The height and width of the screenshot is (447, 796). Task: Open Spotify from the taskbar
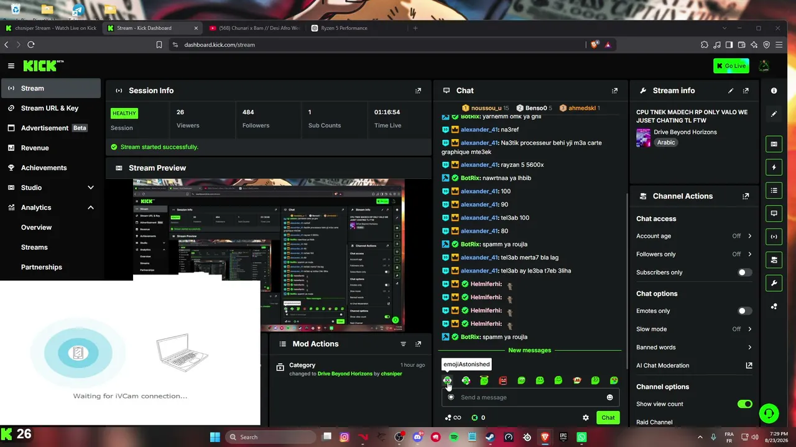tap(454, 437)
